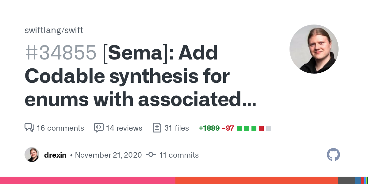Open the Sema Codable synthesis title
This screenshot has width=368, height=184.
[x=140, y=77]
